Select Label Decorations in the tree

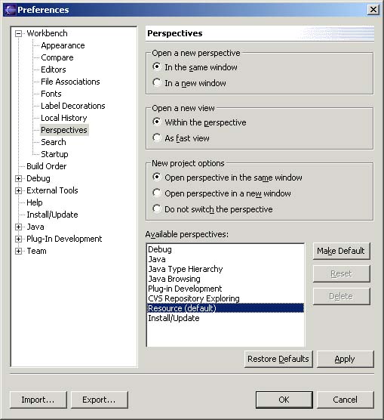click(x=72, y=106)
